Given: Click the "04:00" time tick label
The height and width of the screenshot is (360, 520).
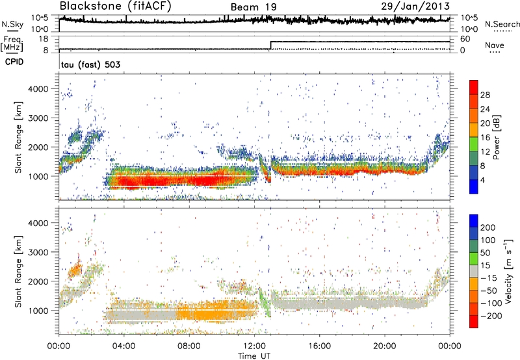Looking at the screenshot, I should 124,346.
